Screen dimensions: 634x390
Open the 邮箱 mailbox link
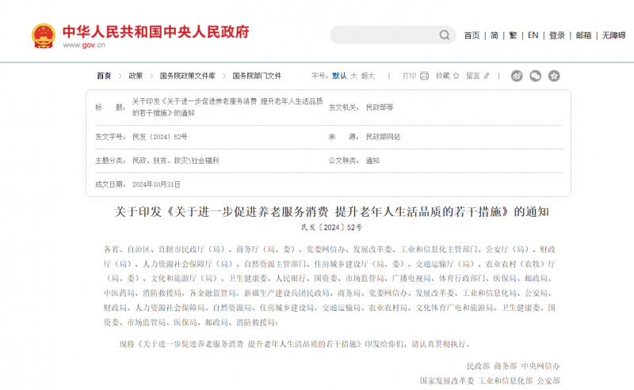pyautogui.click(x=583, y=36)
